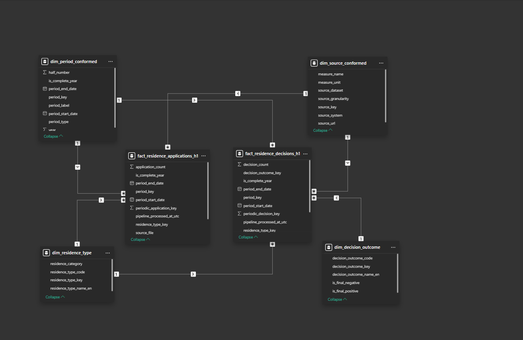Click calendar icon beside dim_period period_end_date

[x=45, y=89]
